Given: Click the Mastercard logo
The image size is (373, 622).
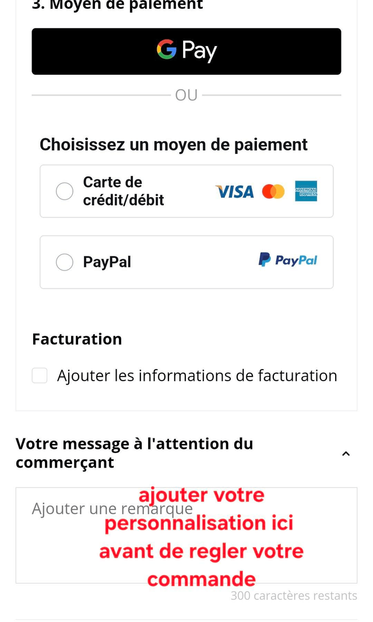Looking at the screenshot, I should coord(273,191).
